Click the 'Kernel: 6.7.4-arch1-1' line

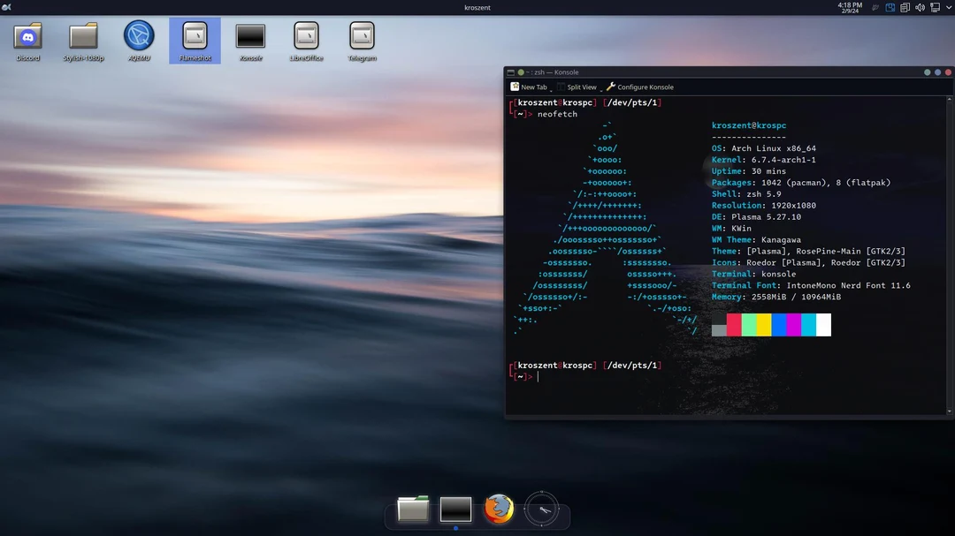pyautogui.click(x=764, y=160)
